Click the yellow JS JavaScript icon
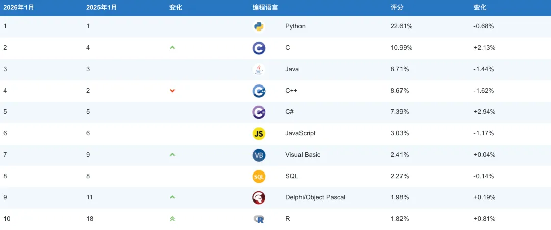 coord(259,134)
